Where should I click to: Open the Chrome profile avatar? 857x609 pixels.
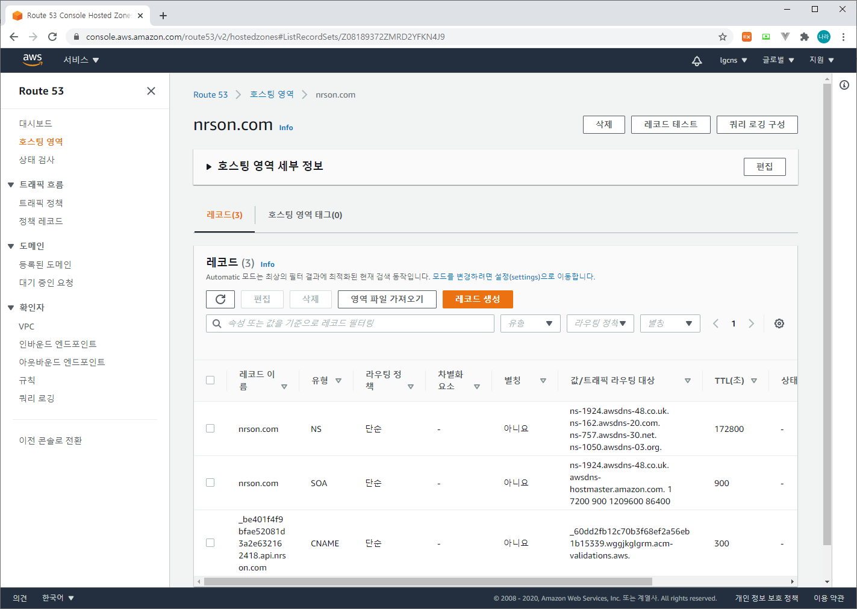coord(823,37)
